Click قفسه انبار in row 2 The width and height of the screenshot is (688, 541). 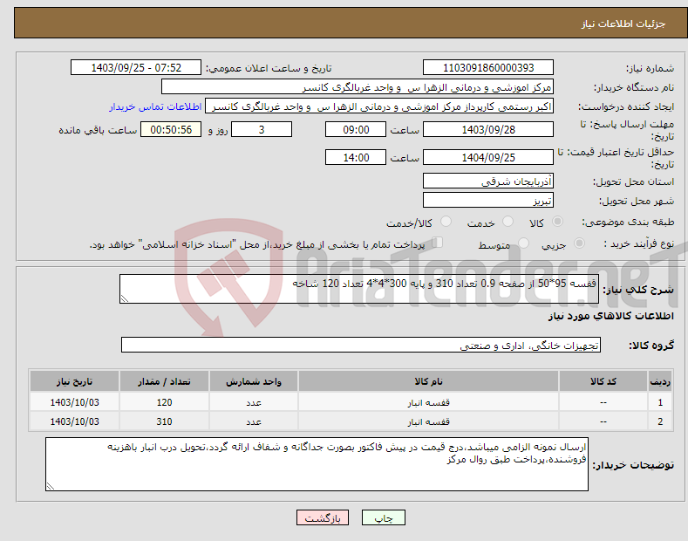(x=428, y=421)
